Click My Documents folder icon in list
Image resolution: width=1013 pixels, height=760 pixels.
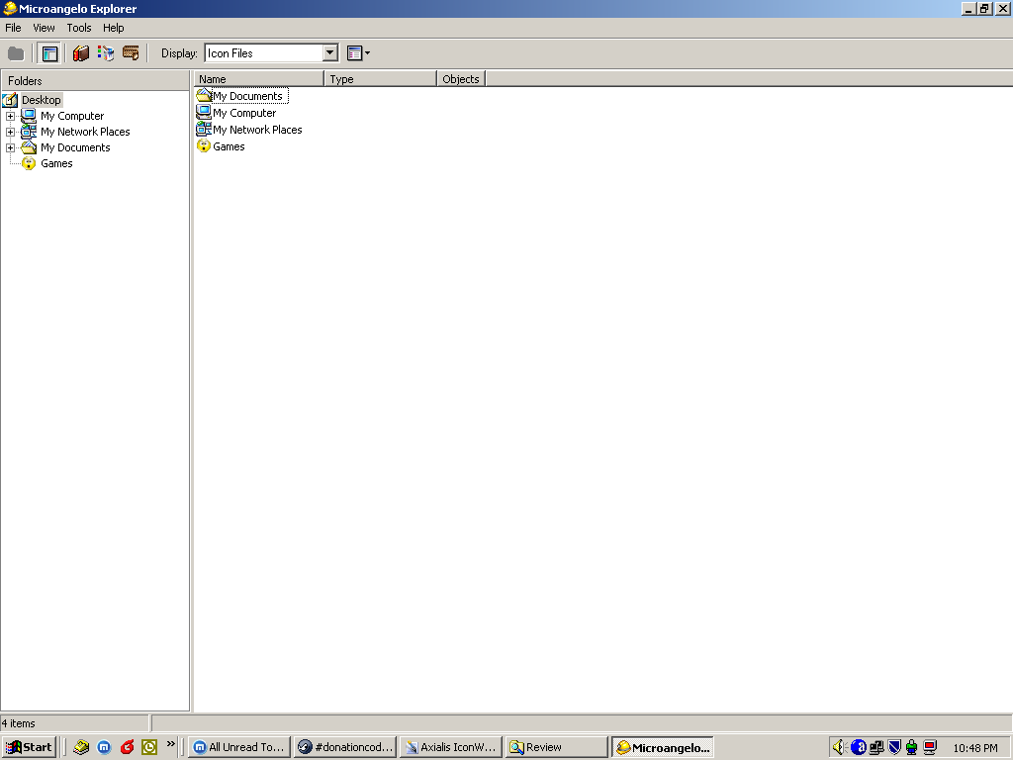pyautogui.click(x=204, y=96)
